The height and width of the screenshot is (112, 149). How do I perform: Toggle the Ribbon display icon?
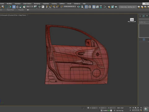pos(94,7)
